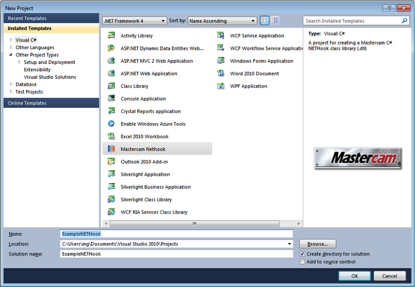Click the Solution name input field

pyautogui.click(x=176, y=254)
